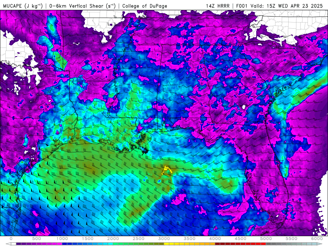Click the 2000 label on the color scale
Image resolution: width=328 pixels, height=246 pixels.
(x=113, y=239)
